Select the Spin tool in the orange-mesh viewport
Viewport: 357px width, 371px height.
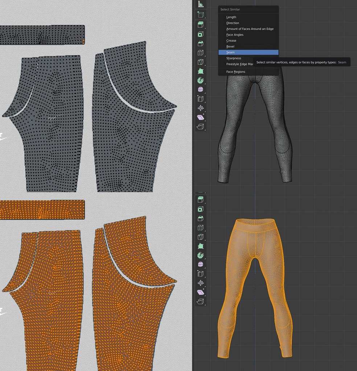pos(201,255)
